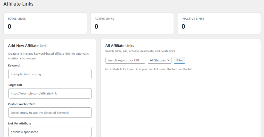This screenshot has width=264, height=137.
Task: Click the Affiliate Links page title
Action: [x=18, y=4]
